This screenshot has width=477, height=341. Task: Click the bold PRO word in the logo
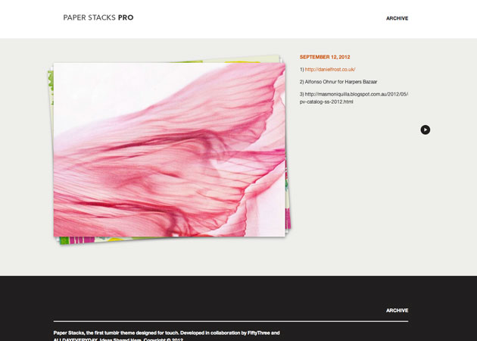pyautogui.click(x=126, y=17)
